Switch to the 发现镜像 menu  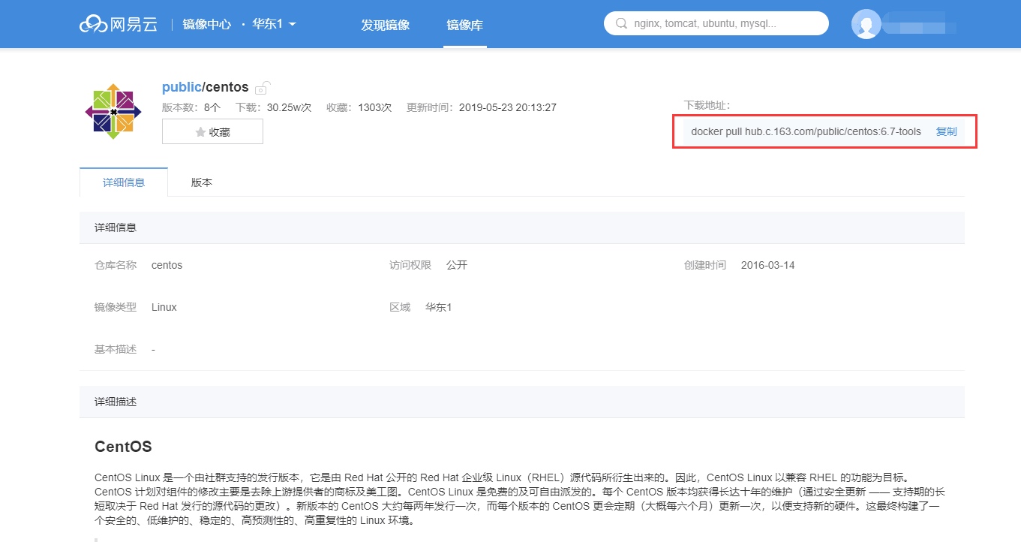(x=386, y=25)
